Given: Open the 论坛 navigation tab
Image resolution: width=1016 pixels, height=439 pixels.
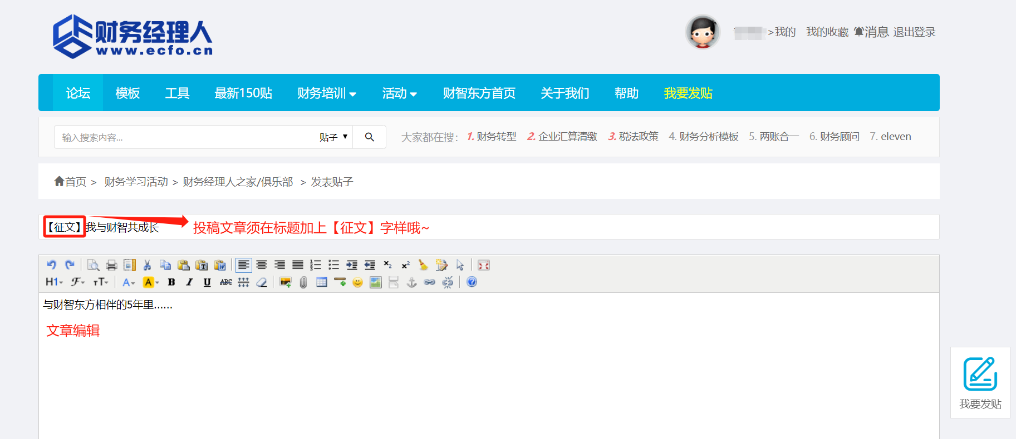Looking at the screenshot, I should click(78, 93).
